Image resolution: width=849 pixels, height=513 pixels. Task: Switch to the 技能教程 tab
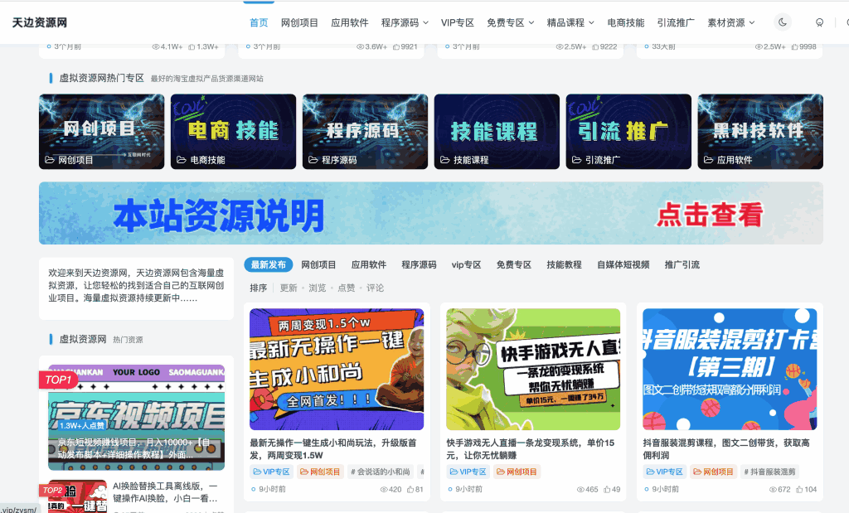coord(564,265)
